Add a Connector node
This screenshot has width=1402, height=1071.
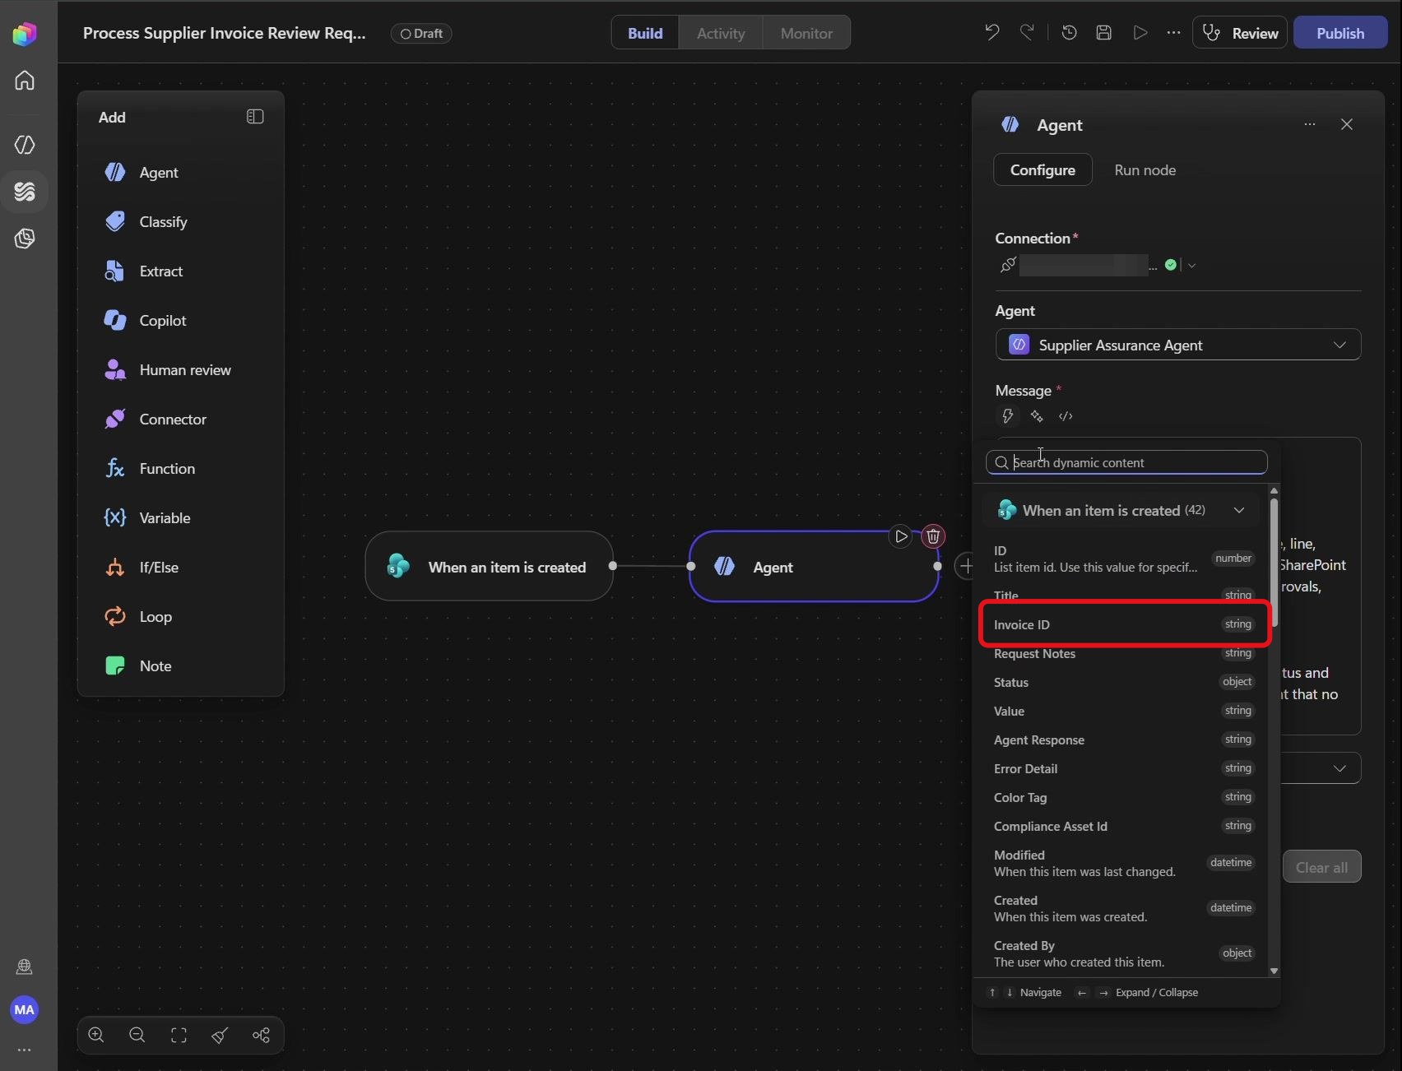[x=181, y=420]
